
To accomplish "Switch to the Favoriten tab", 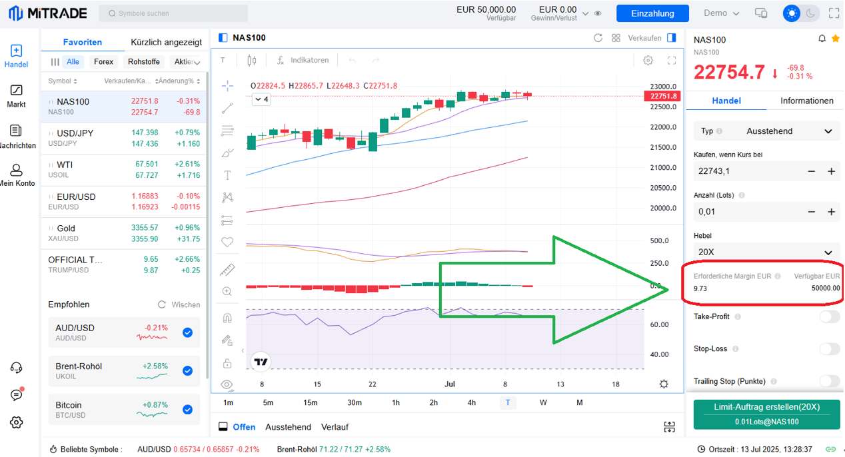I will click(83, 42).
